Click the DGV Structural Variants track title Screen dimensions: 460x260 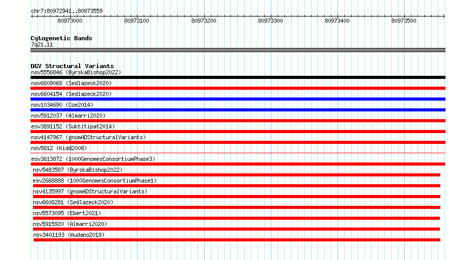point(72,66)
